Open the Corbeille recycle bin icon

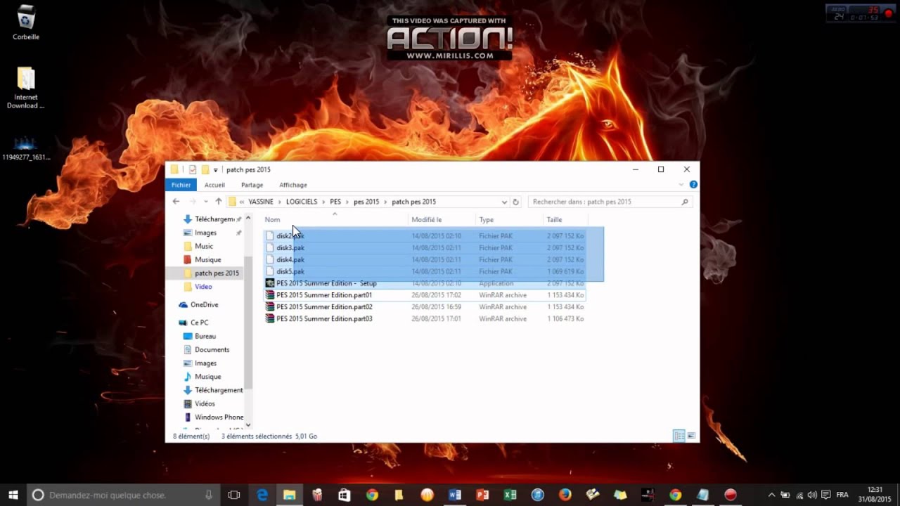pyautogui.click(x=26, y=22)
